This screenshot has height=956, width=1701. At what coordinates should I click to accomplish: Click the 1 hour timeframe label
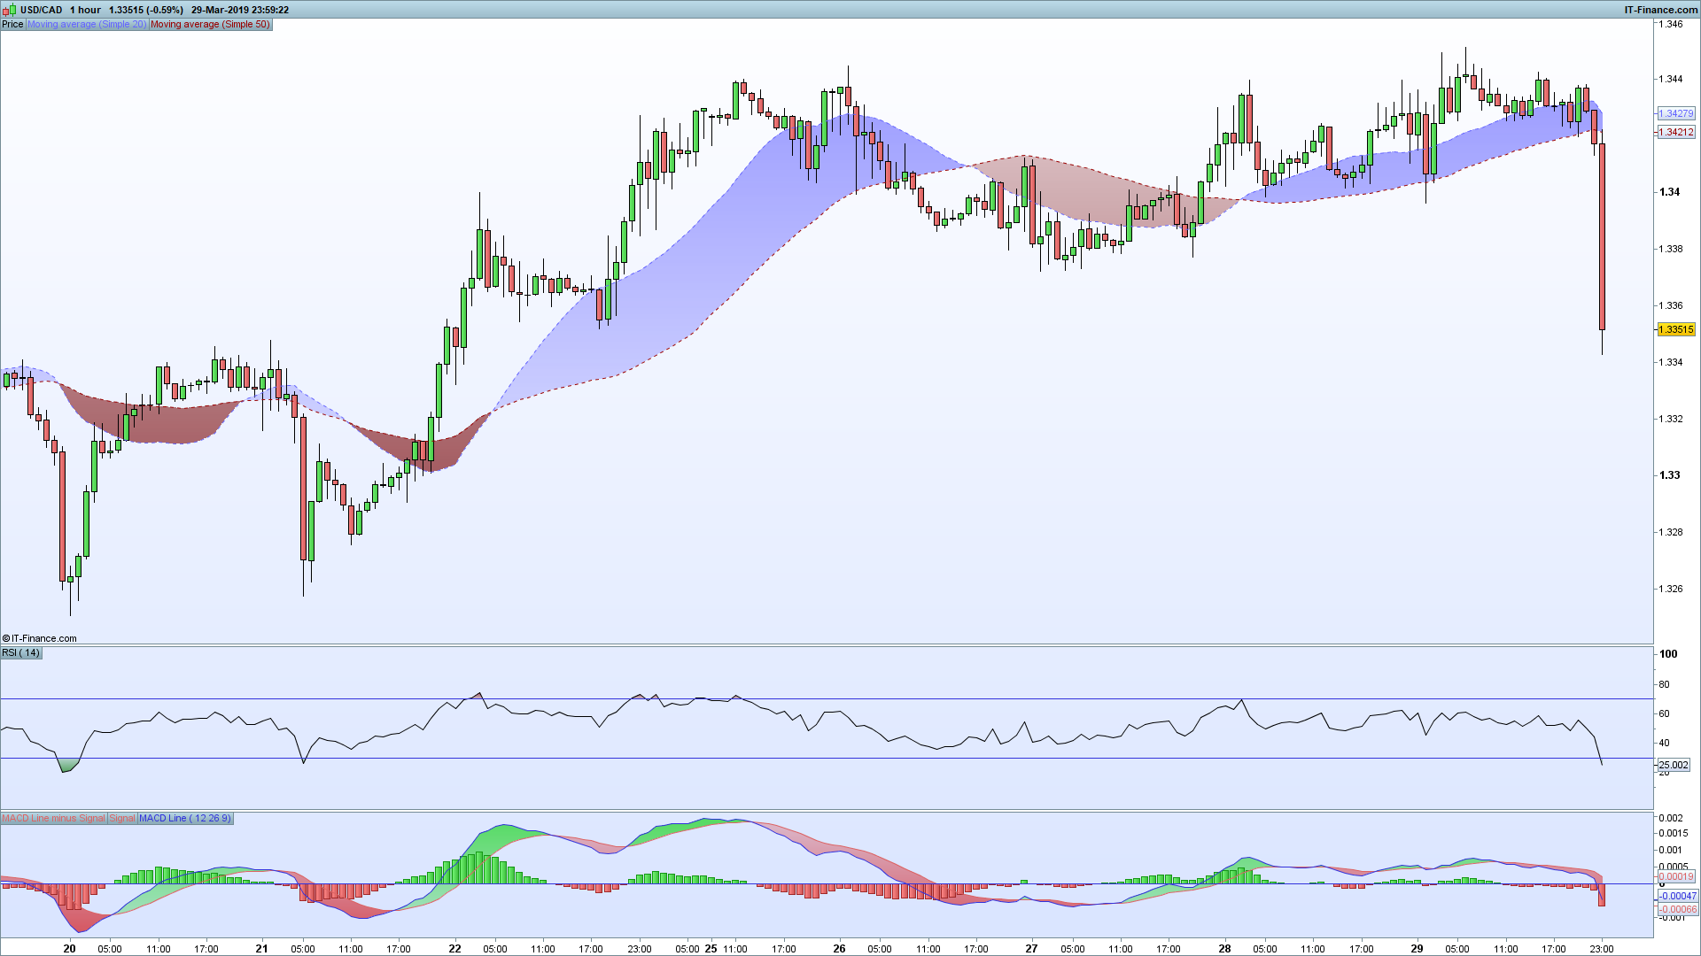pos(86,10)
